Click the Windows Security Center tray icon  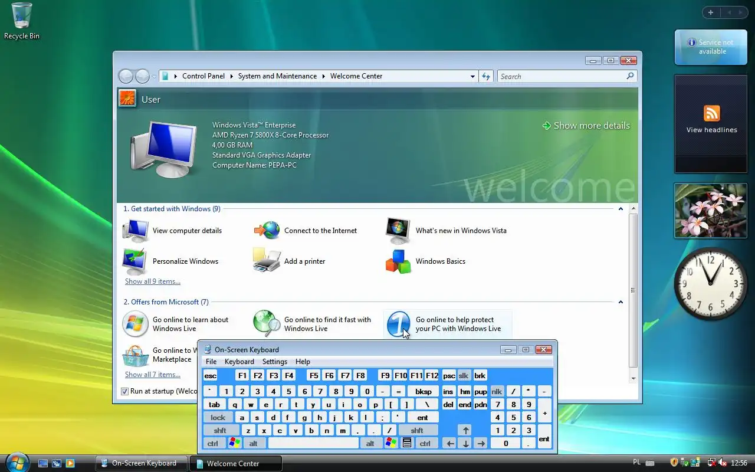click(674, 463)
